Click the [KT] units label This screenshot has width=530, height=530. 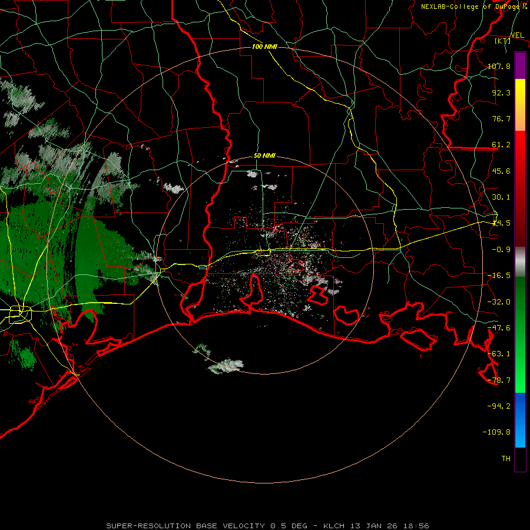(x=503, y=41)
